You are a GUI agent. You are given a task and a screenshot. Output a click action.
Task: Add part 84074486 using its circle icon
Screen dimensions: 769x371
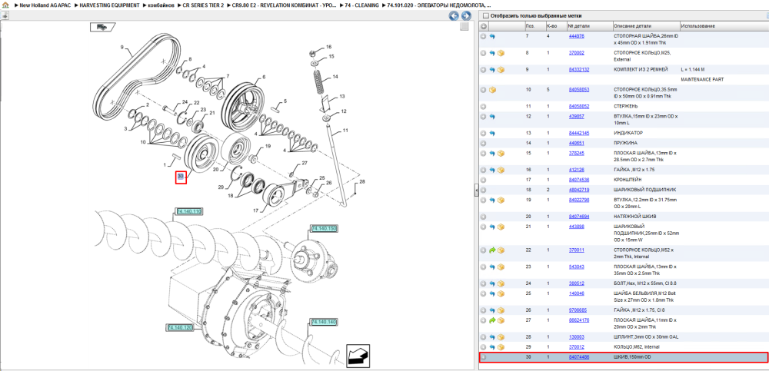pyautogui.click(x=484, y=357)
